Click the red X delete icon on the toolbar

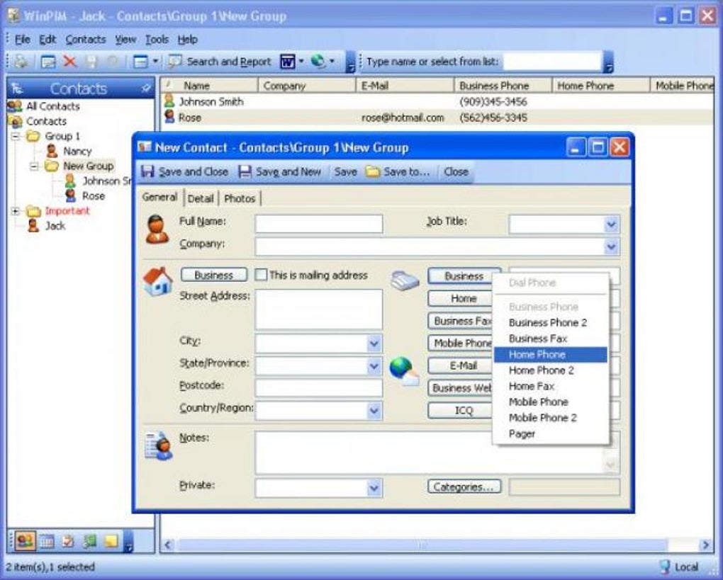click(x=69, y=62)
